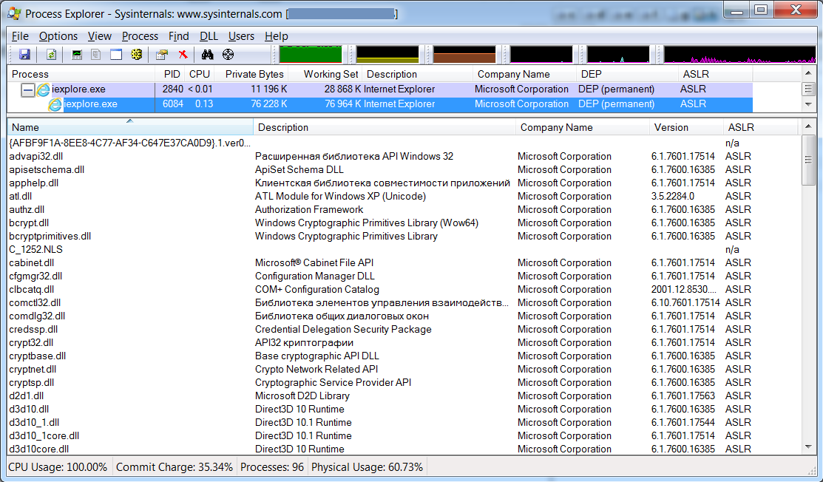Open the DLL menu
823x482 pixels.
pos(209,36)
